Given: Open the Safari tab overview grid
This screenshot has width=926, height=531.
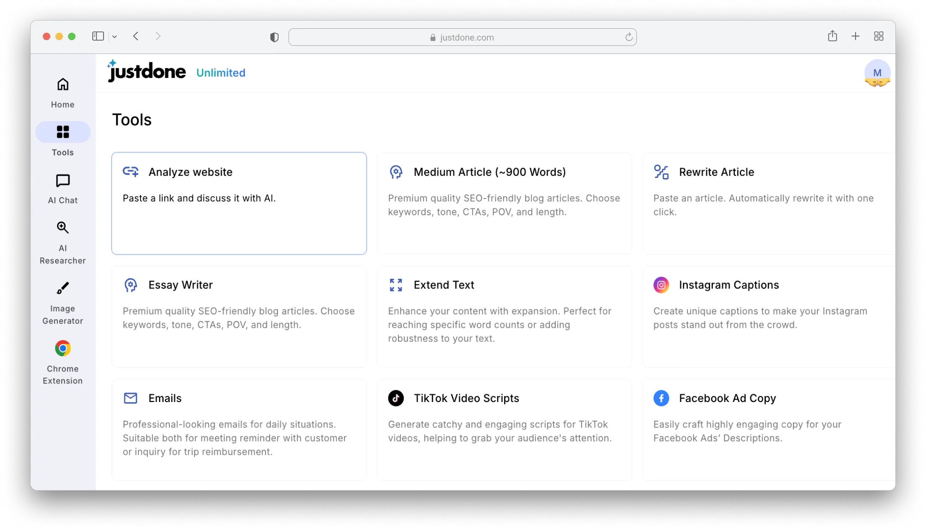Looking at the screenshot, I should (x=879, y=36).
